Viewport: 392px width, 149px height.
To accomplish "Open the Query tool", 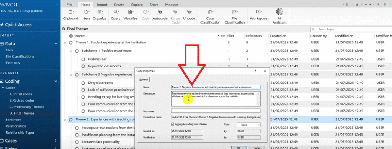I will [116, 15].
